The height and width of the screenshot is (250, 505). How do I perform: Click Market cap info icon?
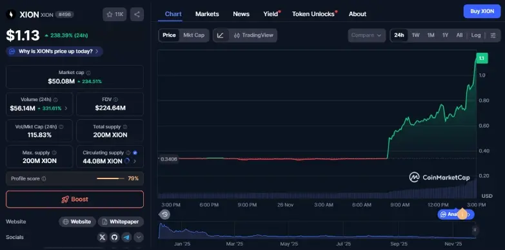(x=88, y=73)
